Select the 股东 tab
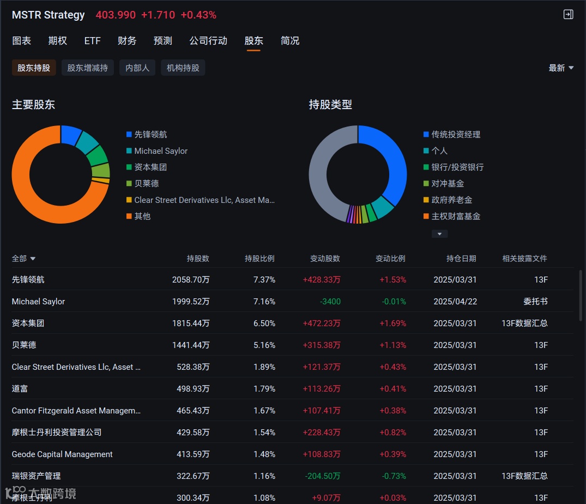 click(x=254, y=41)
